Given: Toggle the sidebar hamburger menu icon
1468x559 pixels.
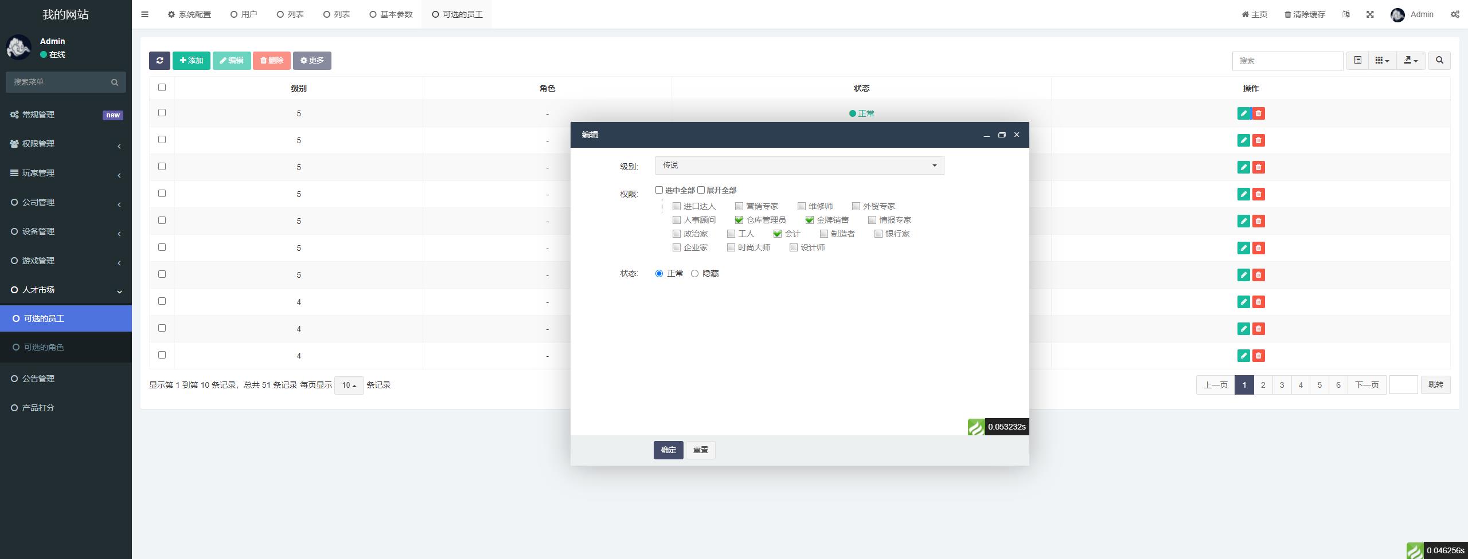Looking at the screenshot, I should (x=145, y=14).
